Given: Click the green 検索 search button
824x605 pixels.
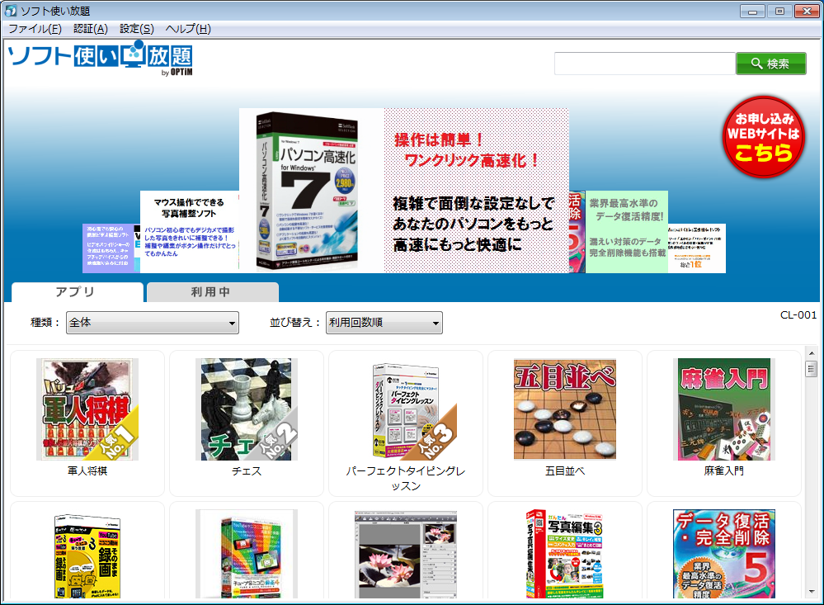Looking at the screenshot, I should tap(771, 64).
